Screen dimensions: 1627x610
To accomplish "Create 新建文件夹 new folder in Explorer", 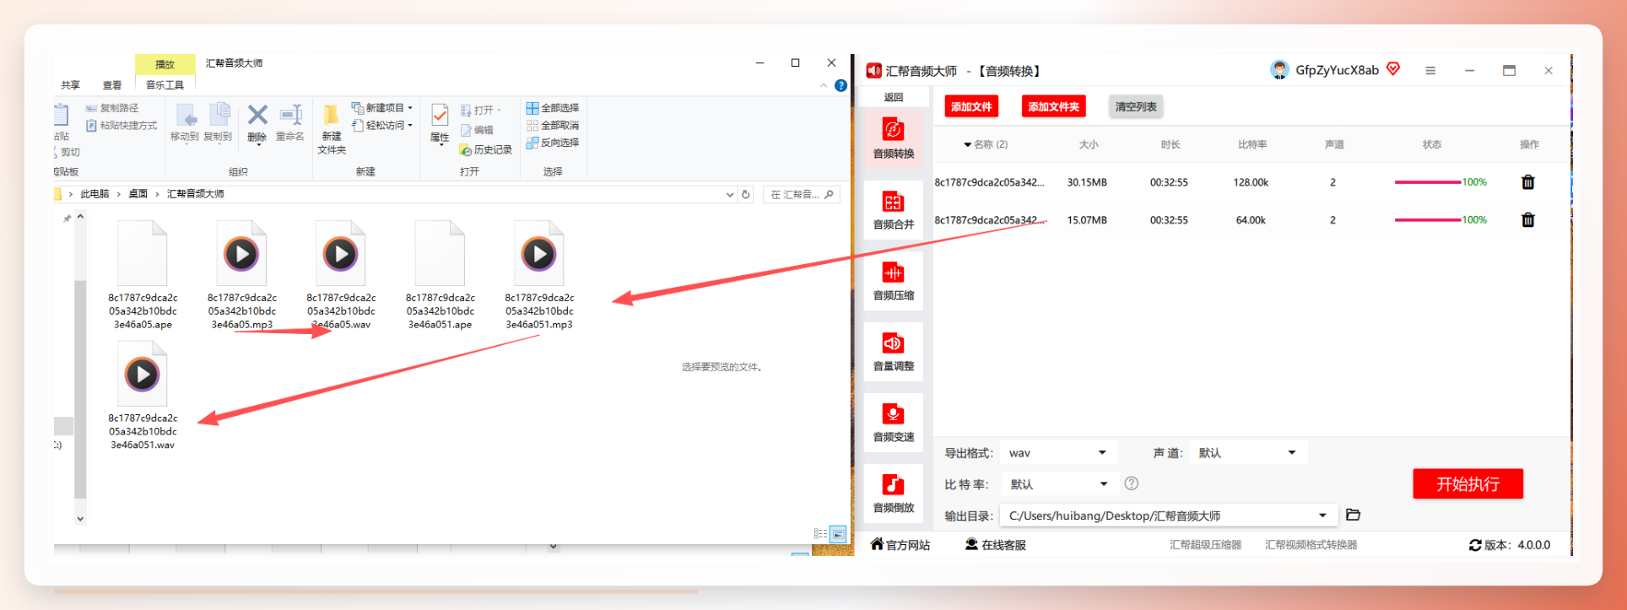I will tap(332, 129).
